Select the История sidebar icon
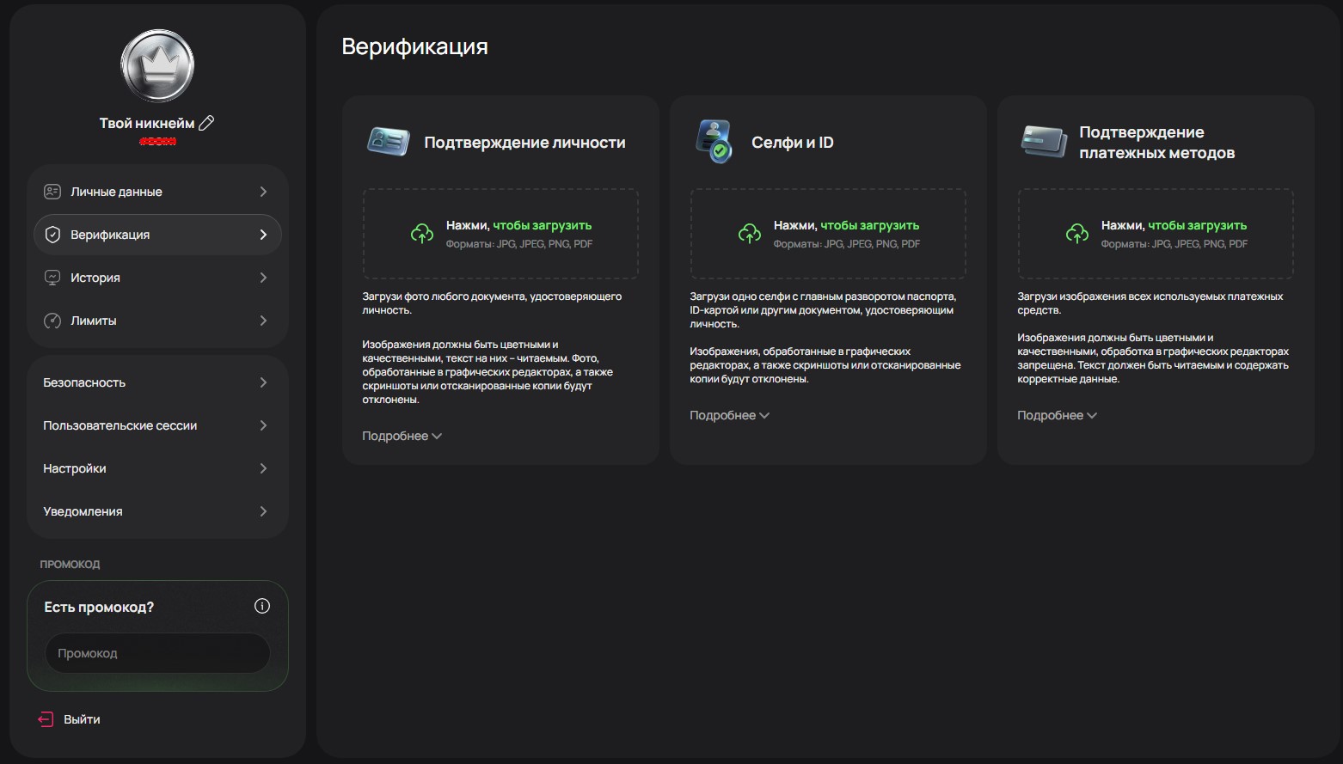Image resolution: width=1343 pixels, height=764 pixels. point(52,277)
